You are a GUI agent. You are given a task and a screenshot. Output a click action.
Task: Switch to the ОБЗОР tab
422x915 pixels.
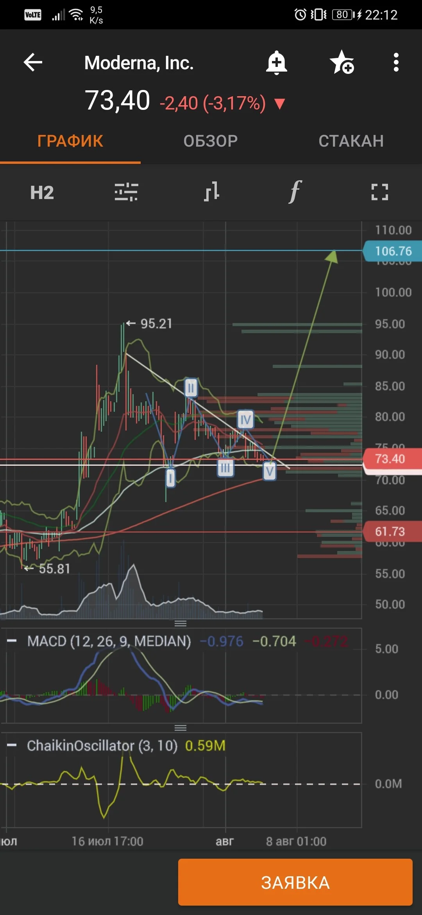(x=211, y=141)
